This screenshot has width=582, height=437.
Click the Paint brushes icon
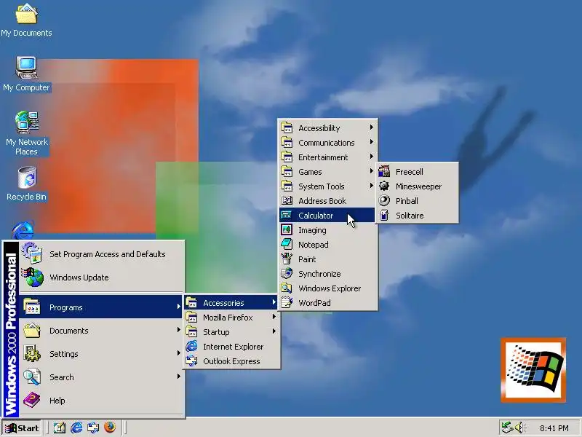coord(287,259)
